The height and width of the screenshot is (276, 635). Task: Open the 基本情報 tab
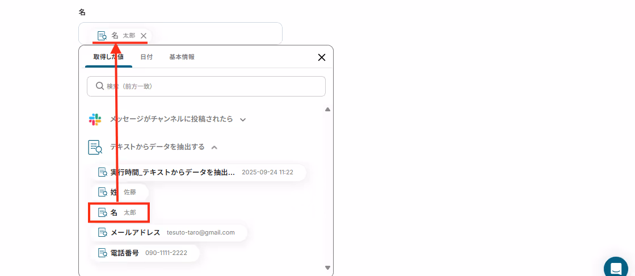pos(182,57)
